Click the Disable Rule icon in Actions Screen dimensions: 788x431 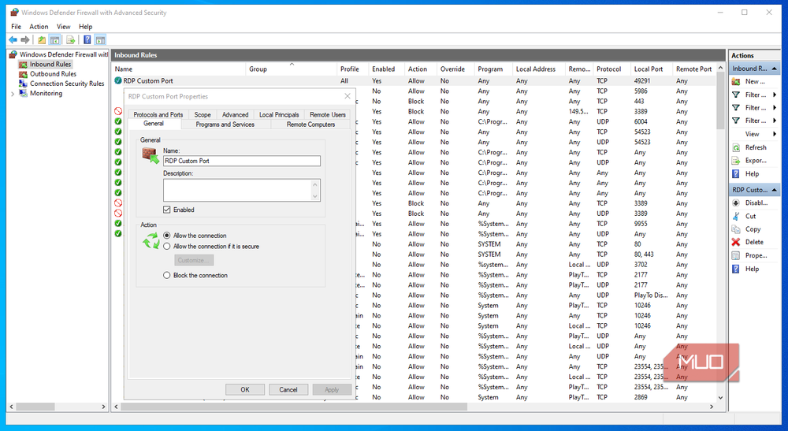tap(736, 203)
